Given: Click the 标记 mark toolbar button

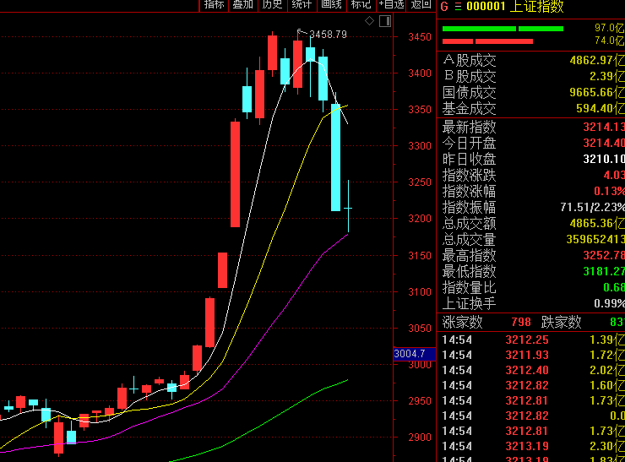Looking at the screenshot, I should coord(361,5).
